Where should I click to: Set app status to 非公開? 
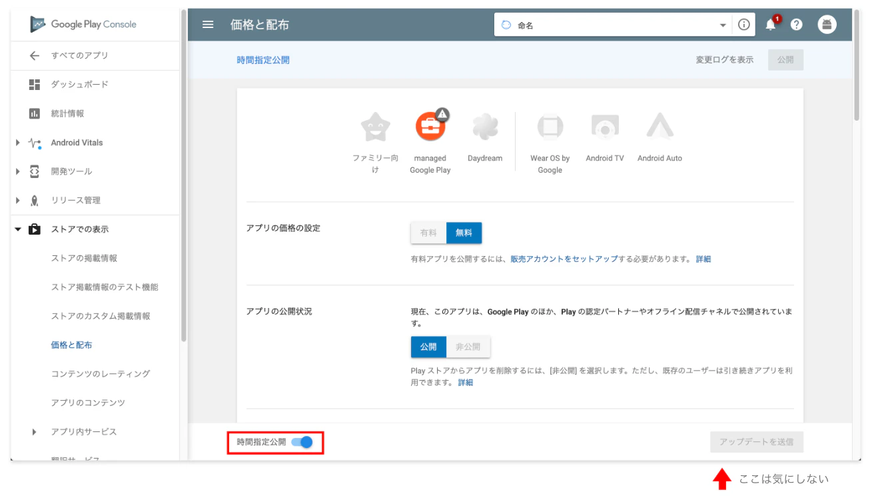468,347
